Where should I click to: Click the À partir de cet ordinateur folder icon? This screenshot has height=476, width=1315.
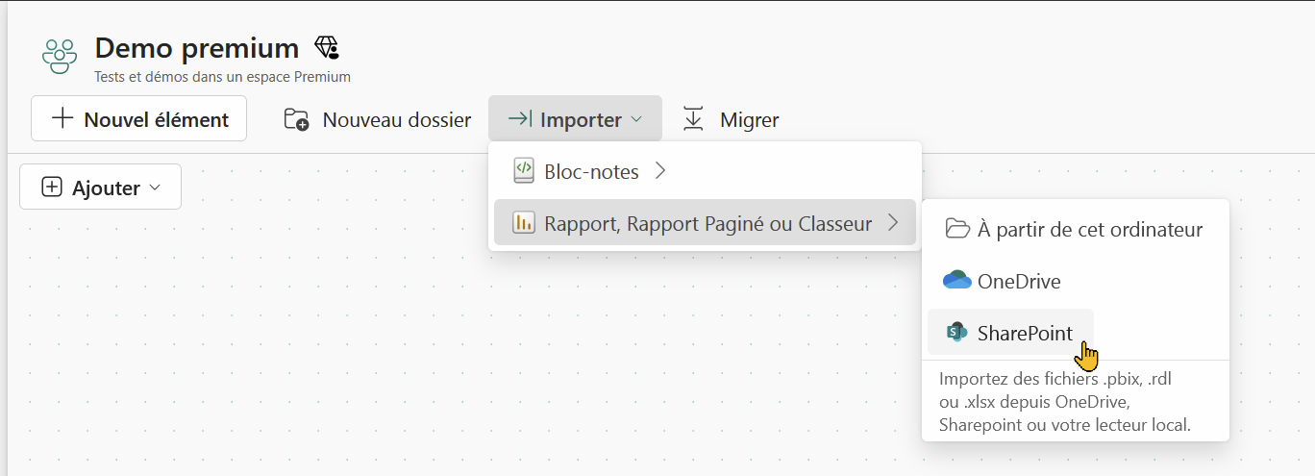[x=956, y=229]
